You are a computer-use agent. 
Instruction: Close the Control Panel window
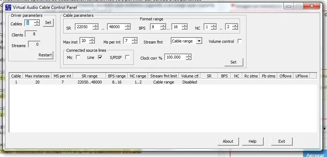click(x=312, y=6)
